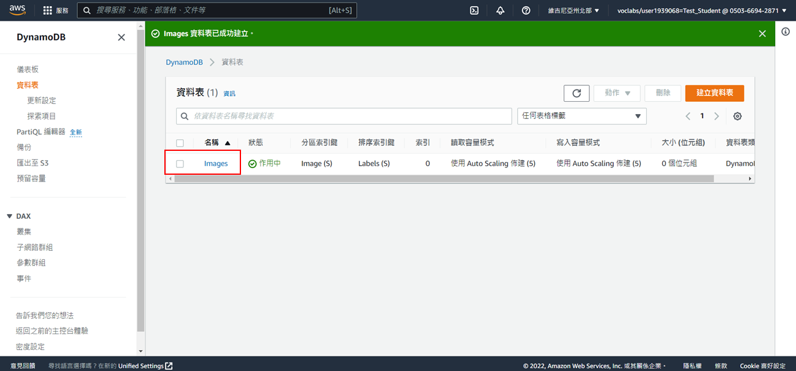Screen dimensions: 796x371
Task: Click the table scrollbar right arrow
Action: [x=750, y=178]
